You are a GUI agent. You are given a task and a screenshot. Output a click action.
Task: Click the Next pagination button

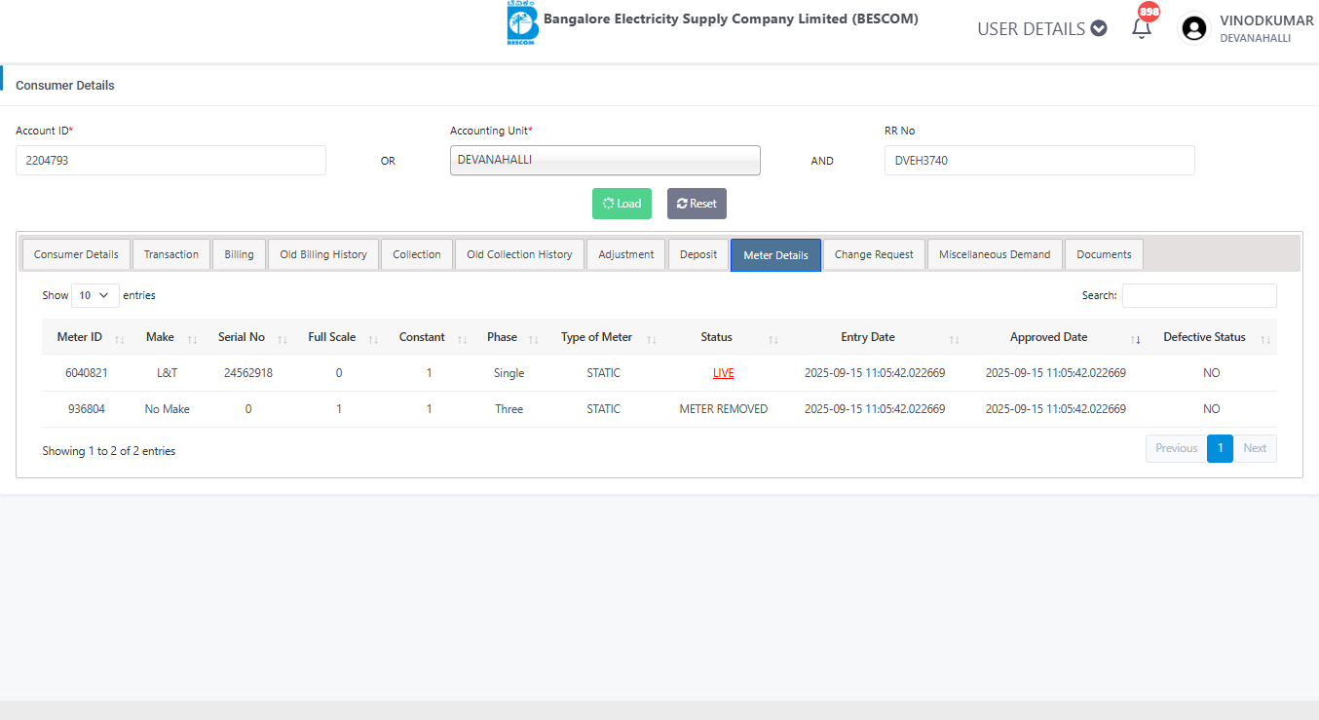pyautogui.click(x=1255, y=448)
